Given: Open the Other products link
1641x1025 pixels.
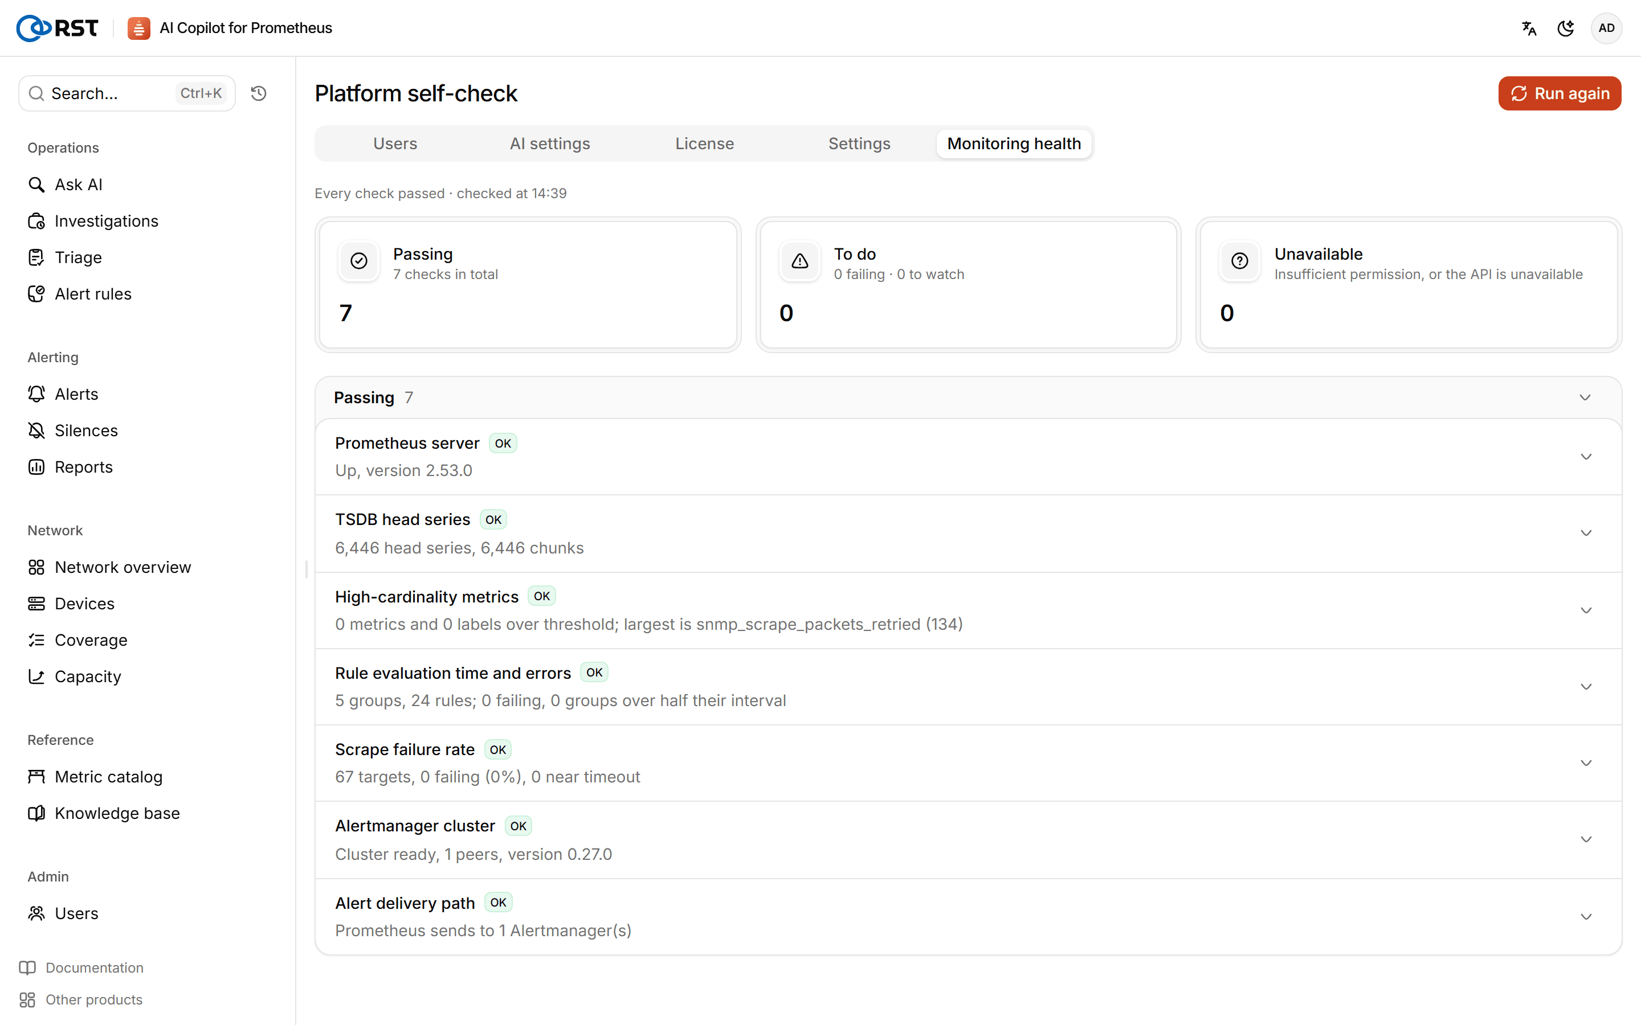Looking at the screenshot, I should pos(81,999).
